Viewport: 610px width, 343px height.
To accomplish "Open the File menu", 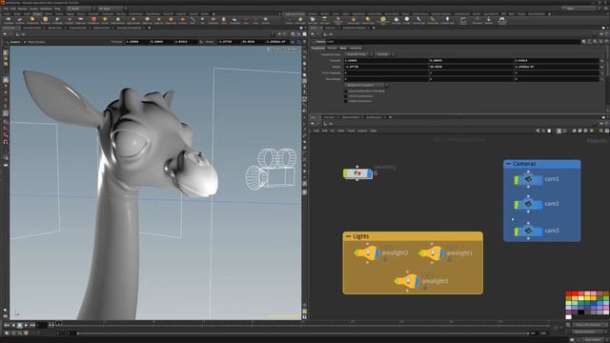I will pyautogui.click(x=6, y=9).
